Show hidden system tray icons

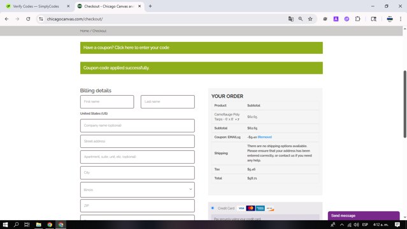click(x=342, y=225)
